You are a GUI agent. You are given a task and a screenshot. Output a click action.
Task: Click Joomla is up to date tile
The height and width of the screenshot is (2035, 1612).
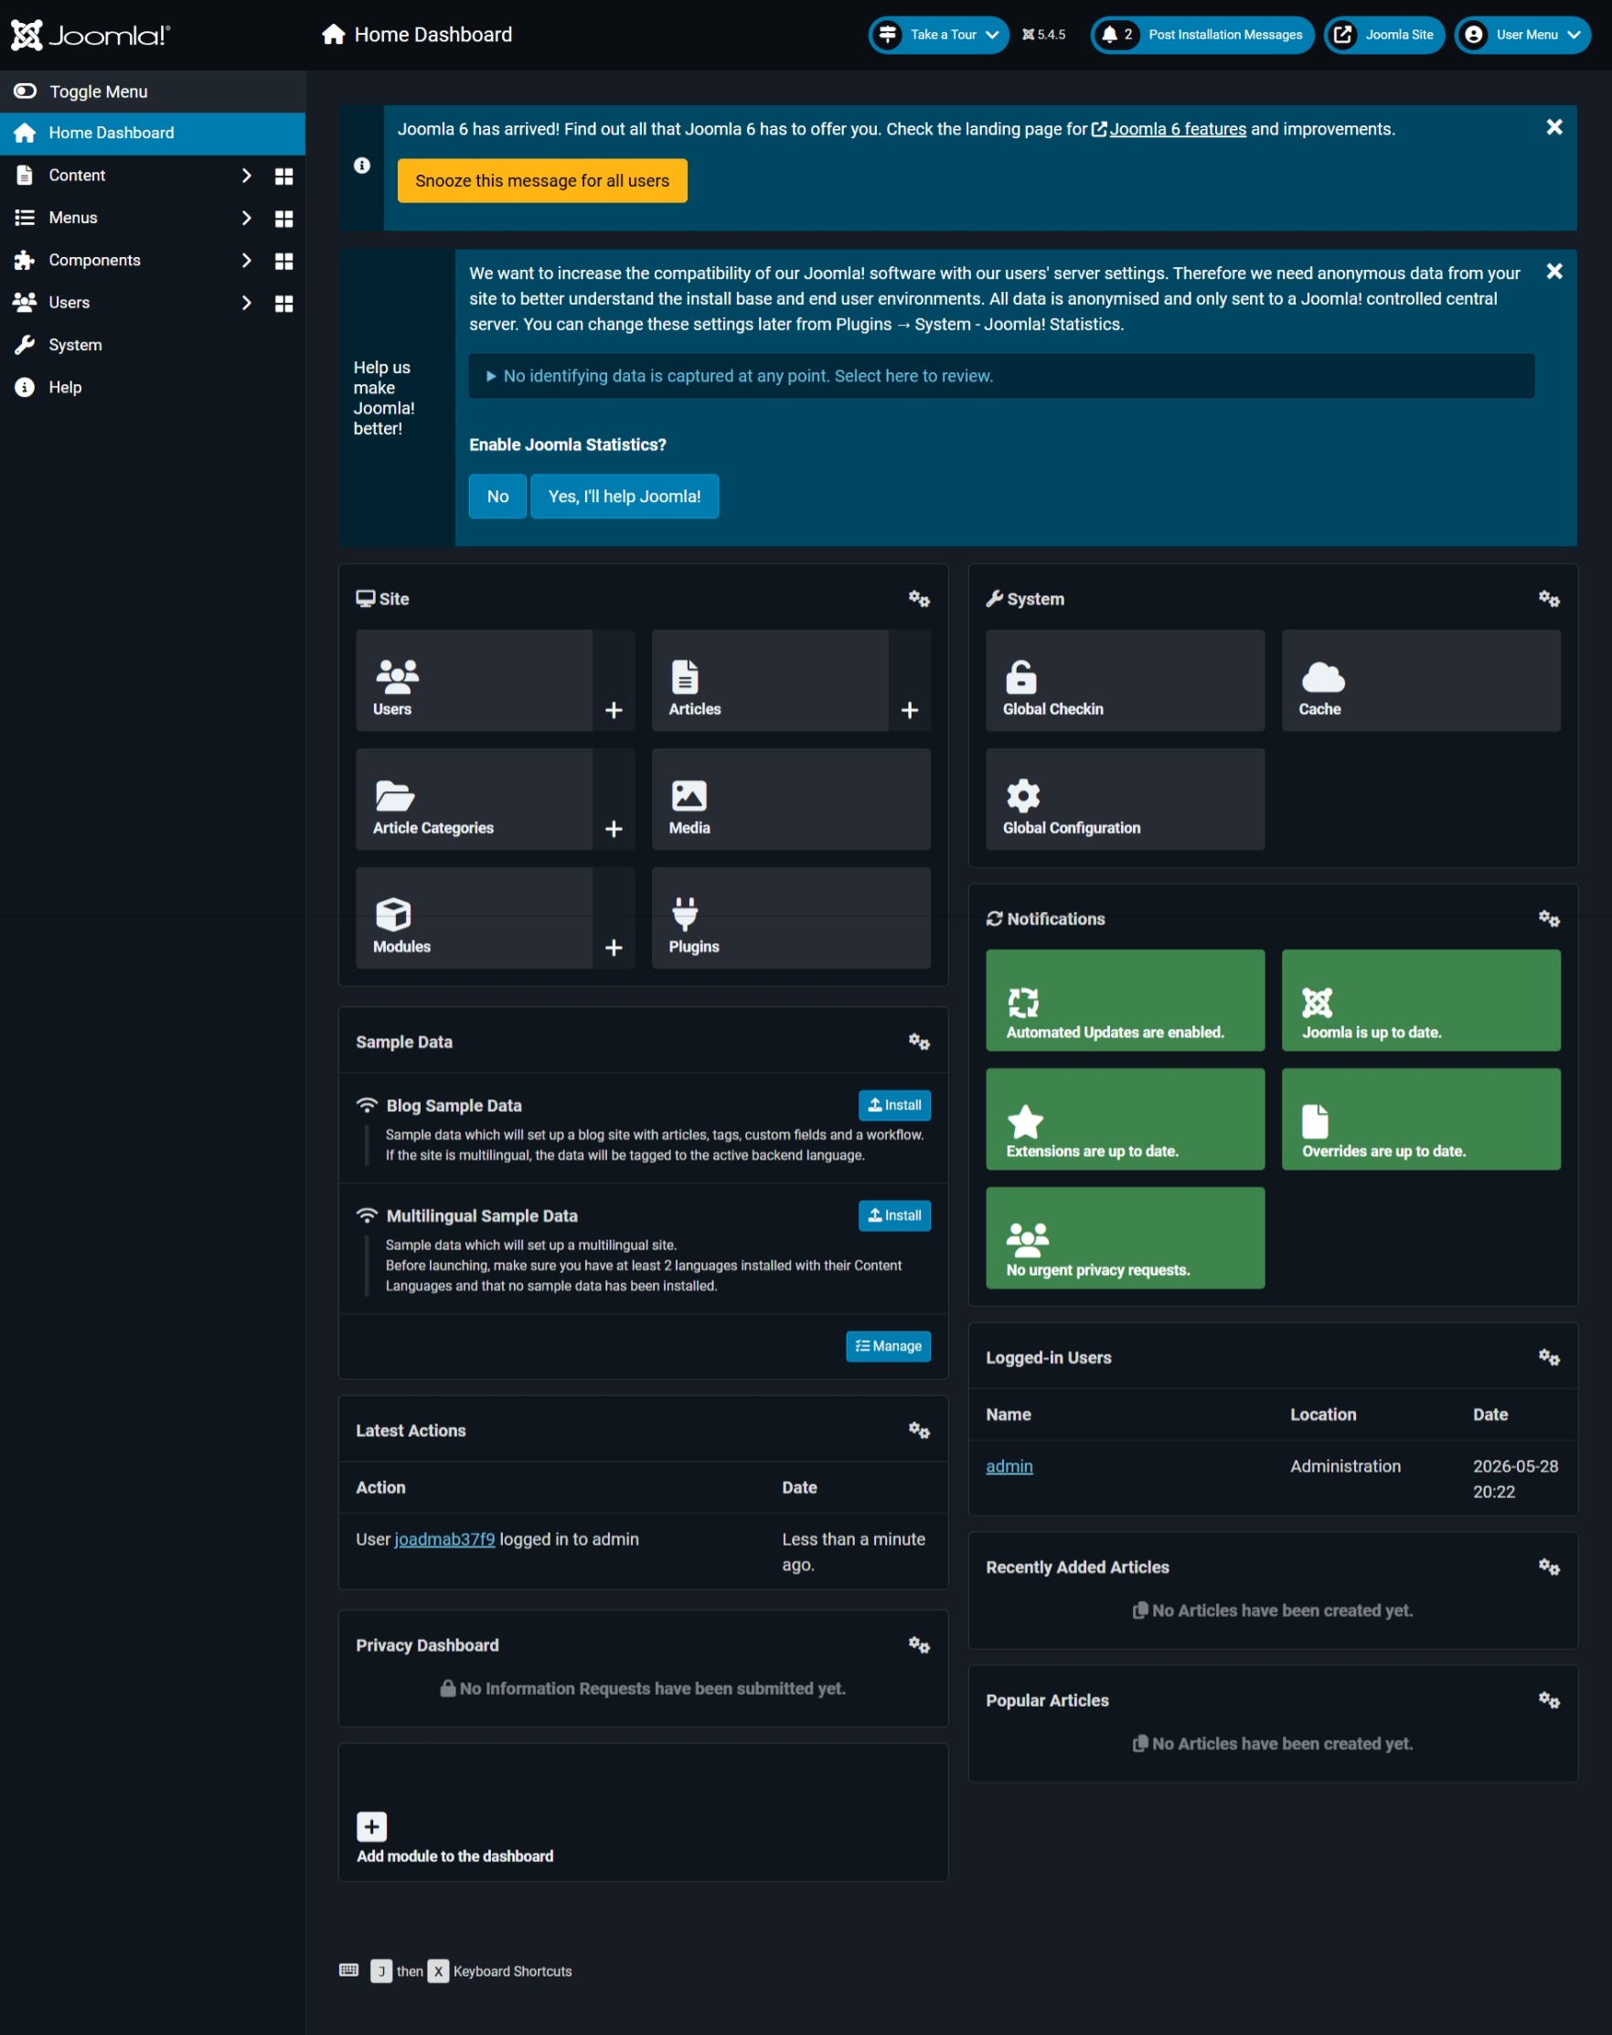[1421, 1001]
